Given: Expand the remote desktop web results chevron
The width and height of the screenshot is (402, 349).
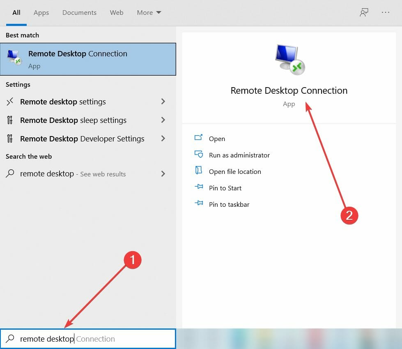Looking at the screenshot, I should tap(163, 173).
